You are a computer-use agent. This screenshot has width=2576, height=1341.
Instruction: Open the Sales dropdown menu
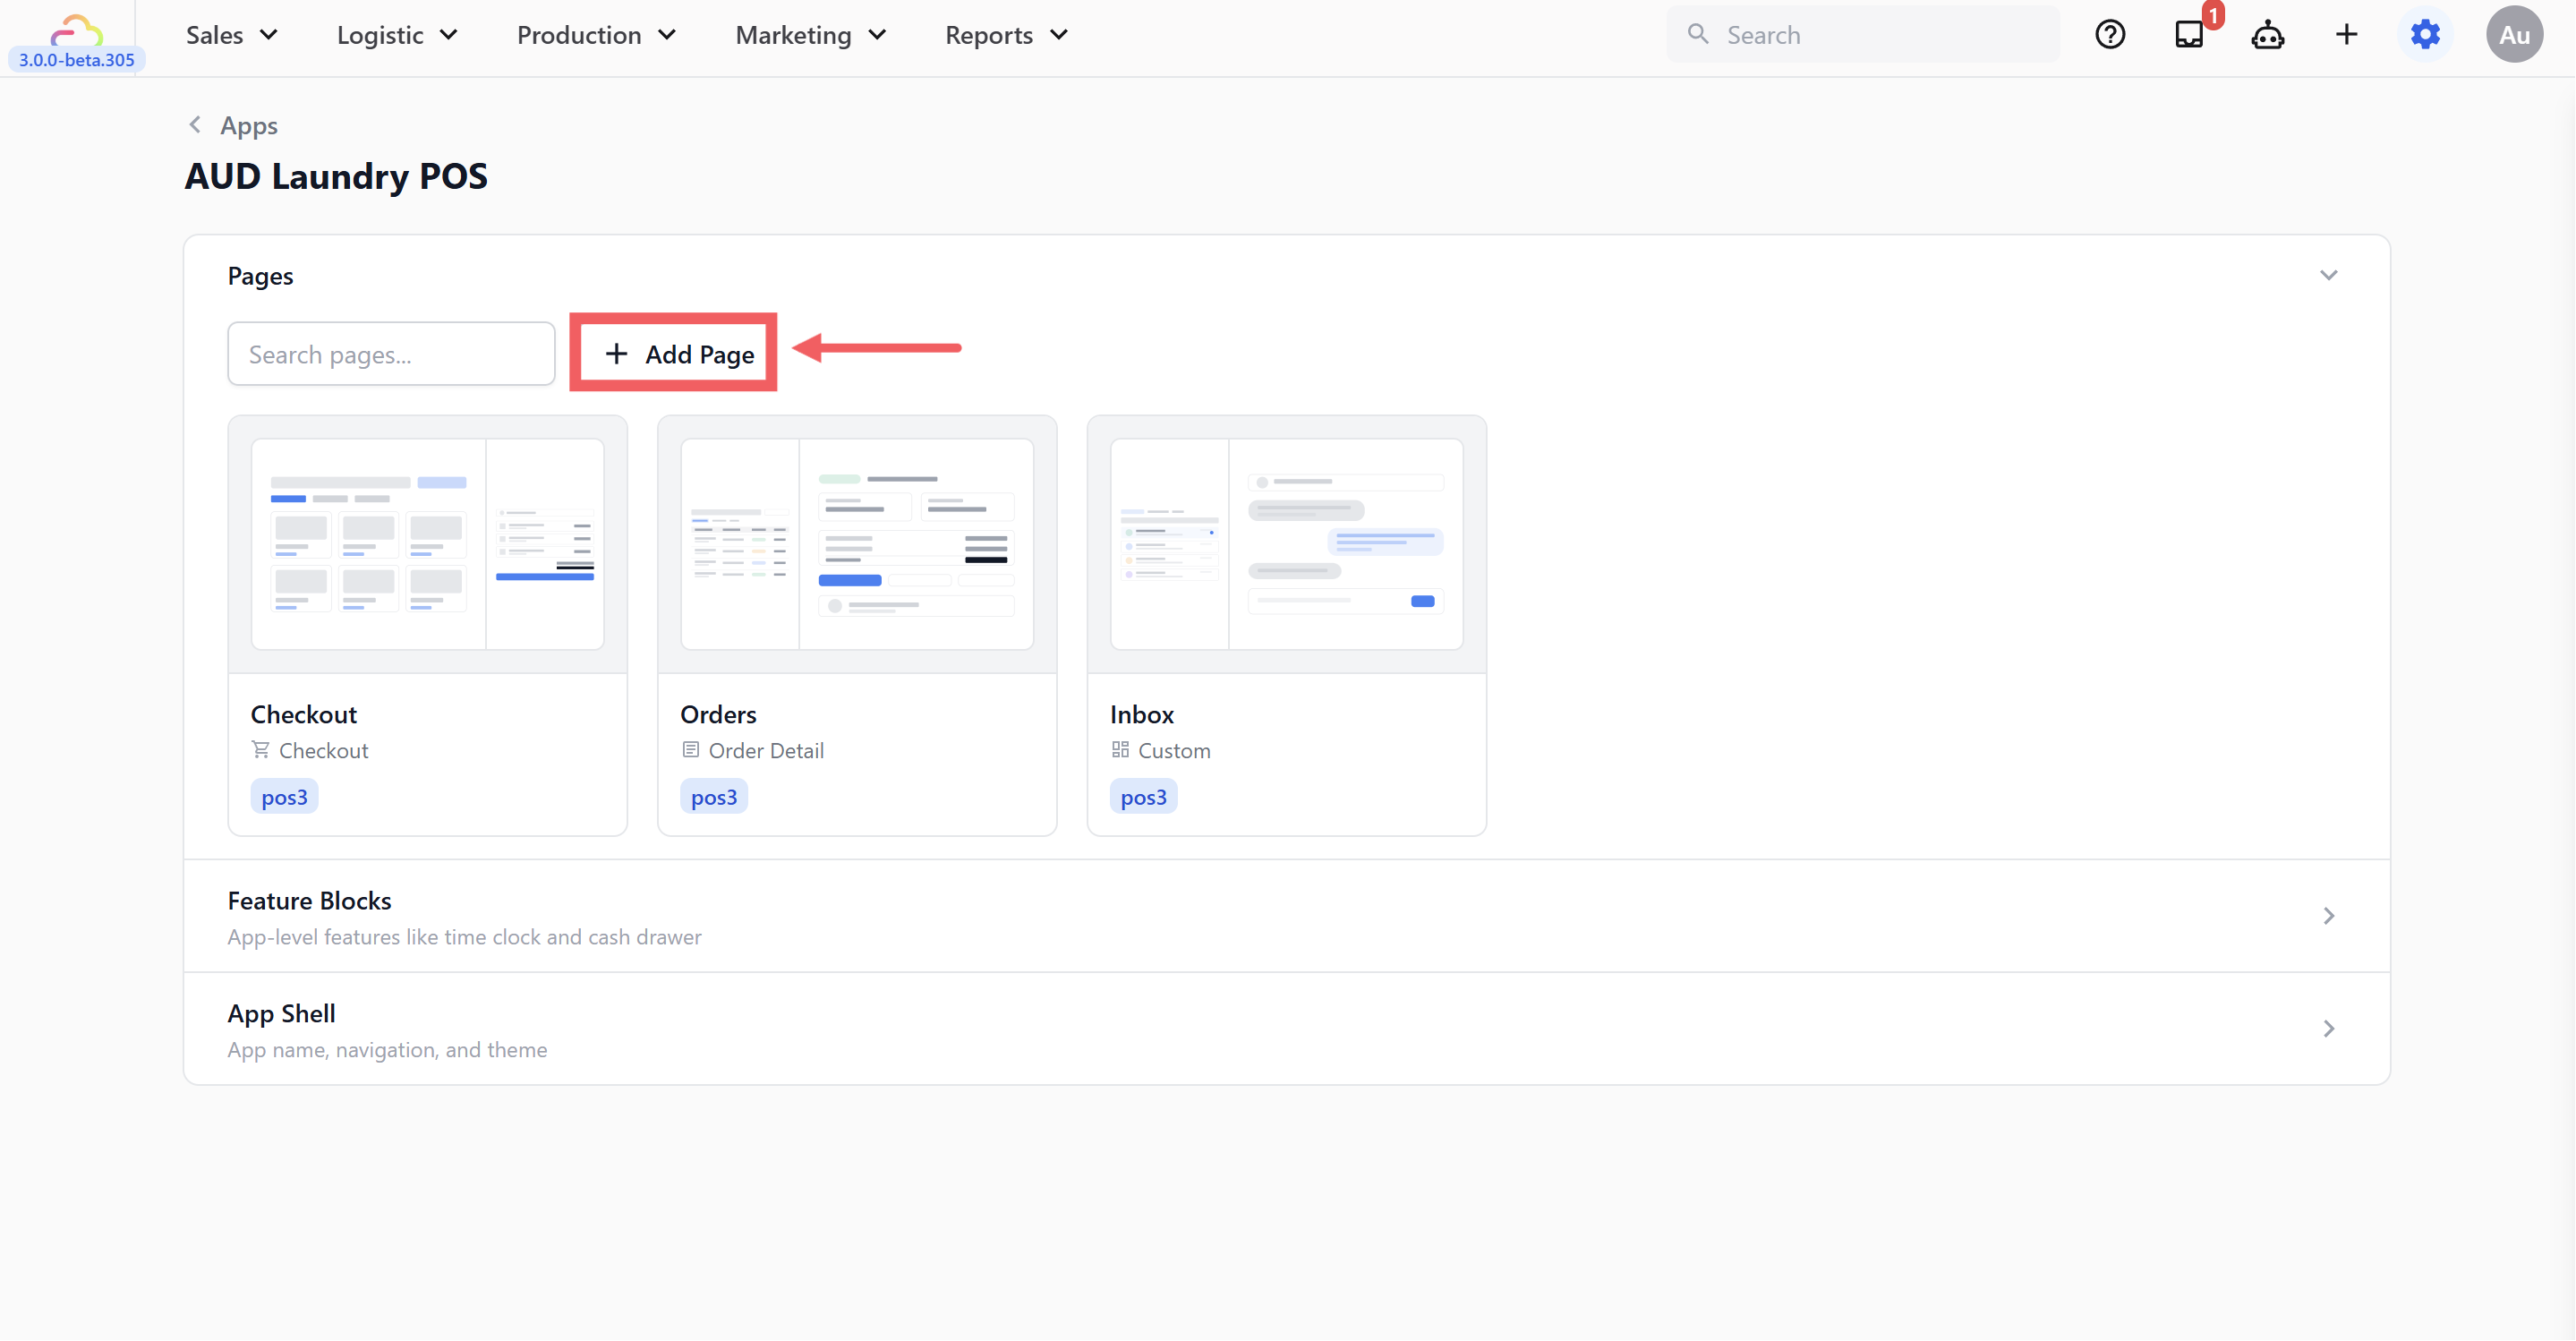pos(231,35)
